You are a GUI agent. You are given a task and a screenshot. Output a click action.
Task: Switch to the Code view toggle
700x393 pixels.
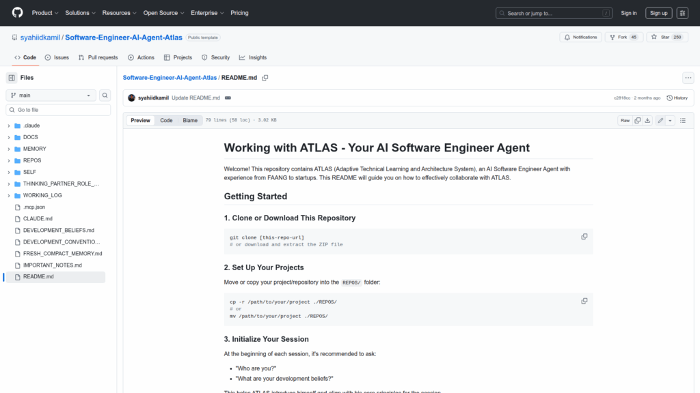(x=166, y=121)
